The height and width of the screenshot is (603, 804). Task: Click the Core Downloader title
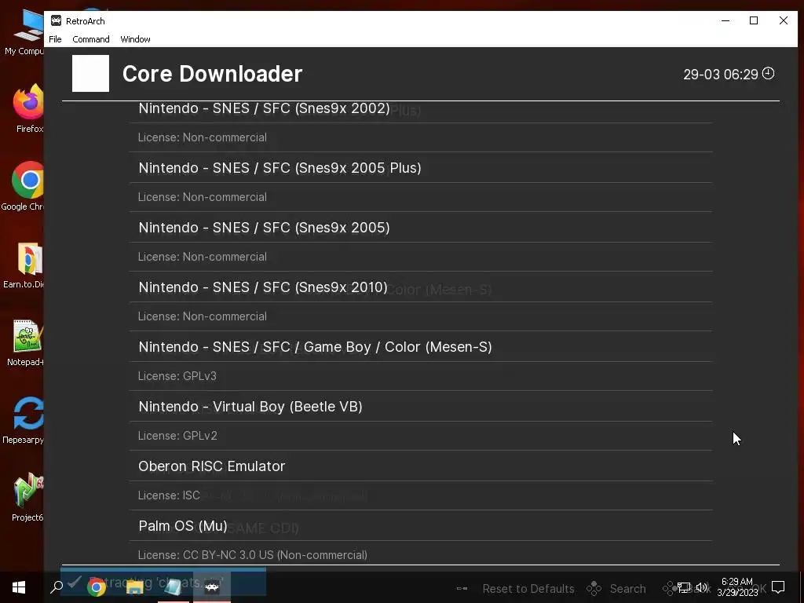(x=212, y=74)
